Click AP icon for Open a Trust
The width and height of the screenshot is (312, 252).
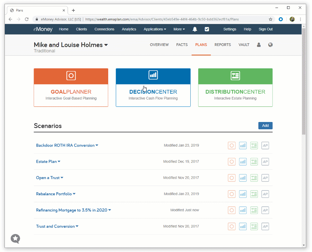(265, 178)
